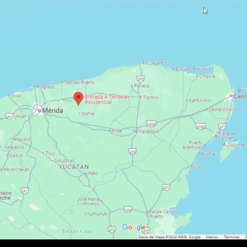Screen dimensions: 247x247
Task: Click the Google logo on the map
Action: pos(134,227)
